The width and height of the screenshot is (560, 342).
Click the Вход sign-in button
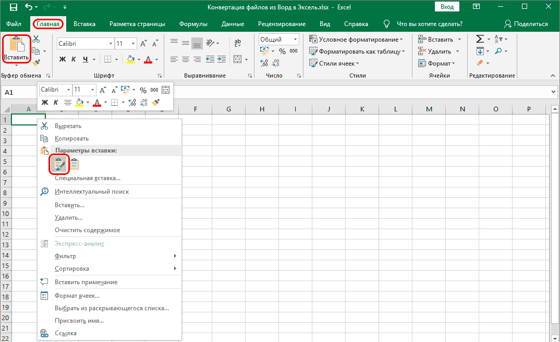coord(448,7)
